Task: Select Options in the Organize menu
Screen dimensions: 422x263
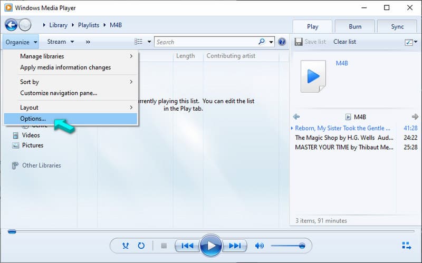Action: 71,119
